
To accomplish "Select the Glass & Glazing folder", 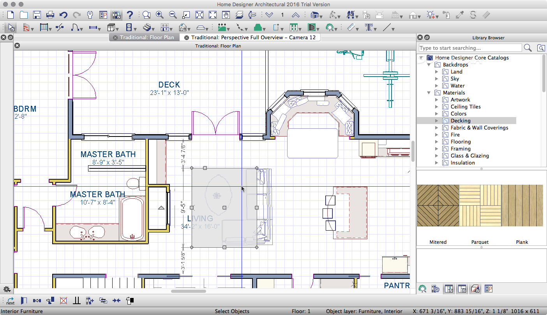I will (469, 156).
